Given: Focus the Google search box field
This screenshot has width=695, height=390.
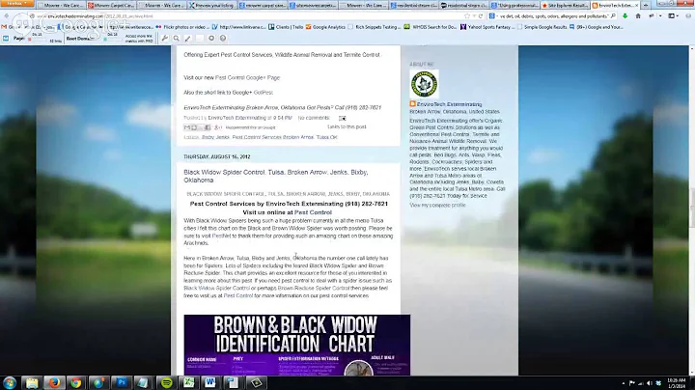Looking at the screenshot, I should pos(554,16).
